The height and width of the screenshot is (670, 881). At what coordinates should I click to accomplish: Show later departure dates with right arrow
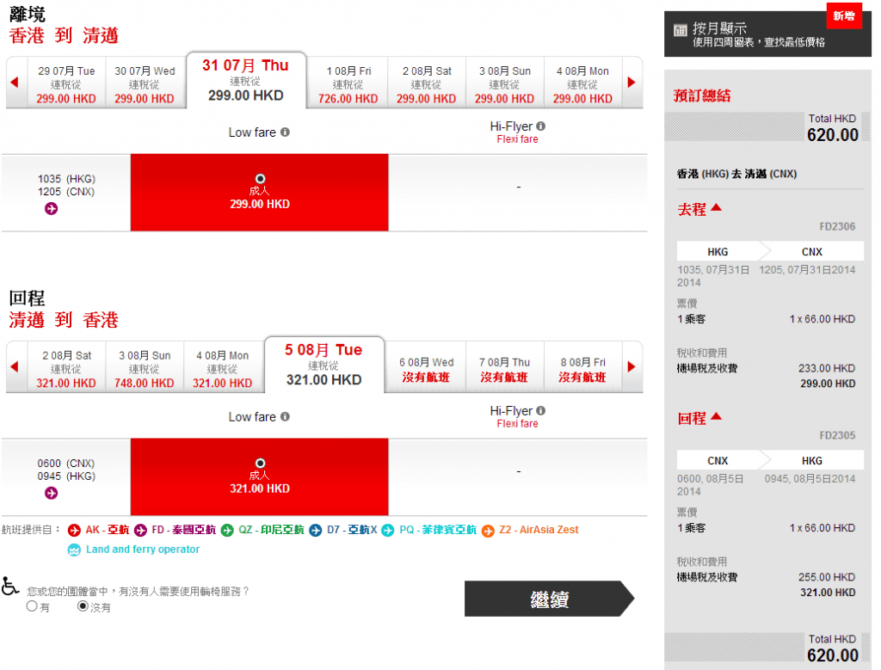631,83
